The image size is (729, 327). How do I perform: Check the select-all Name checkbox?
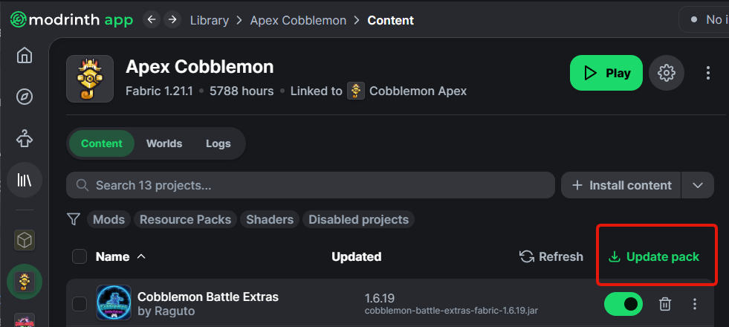pos(80,256)
